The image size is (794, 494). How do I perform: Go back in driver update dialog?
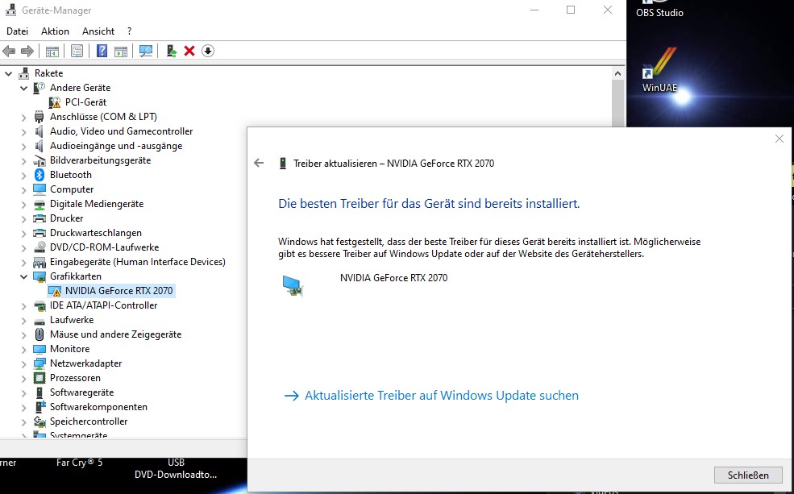point(259,163)
